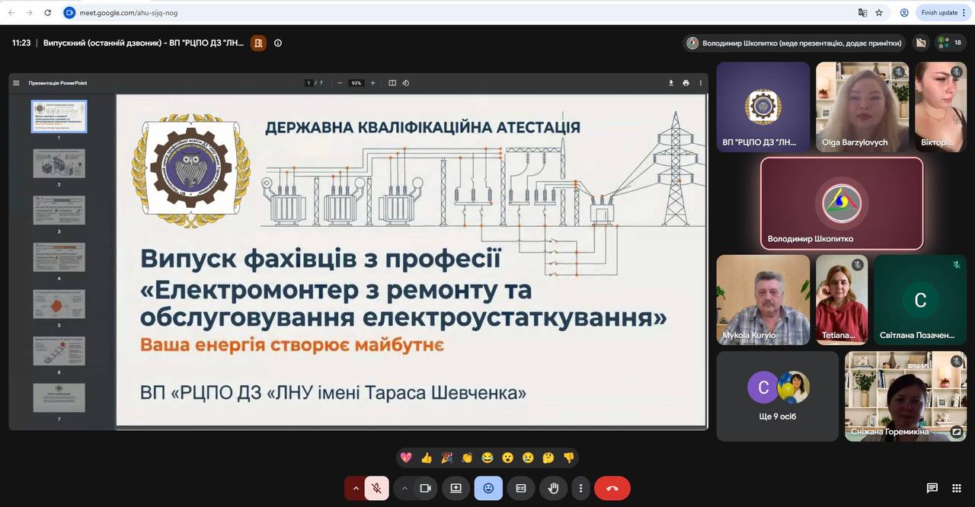Open the activities panel icon
This screenshot has width=975, height=507.
pos(956,488)
